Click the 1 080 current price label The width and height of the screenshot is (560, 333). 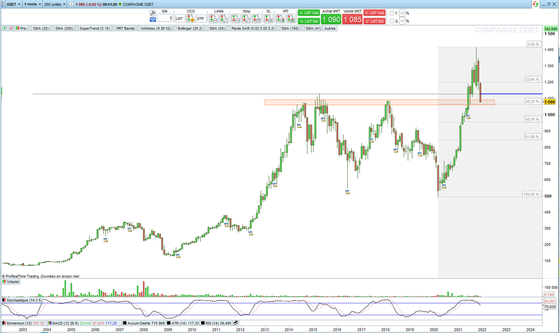pos(550,101)
